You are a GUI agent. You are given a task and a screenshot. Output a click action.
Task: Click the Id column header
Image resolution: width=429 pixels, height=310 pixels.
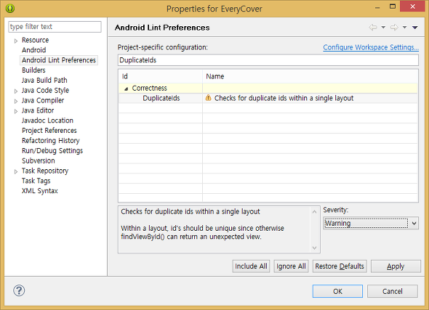point(160,76)
